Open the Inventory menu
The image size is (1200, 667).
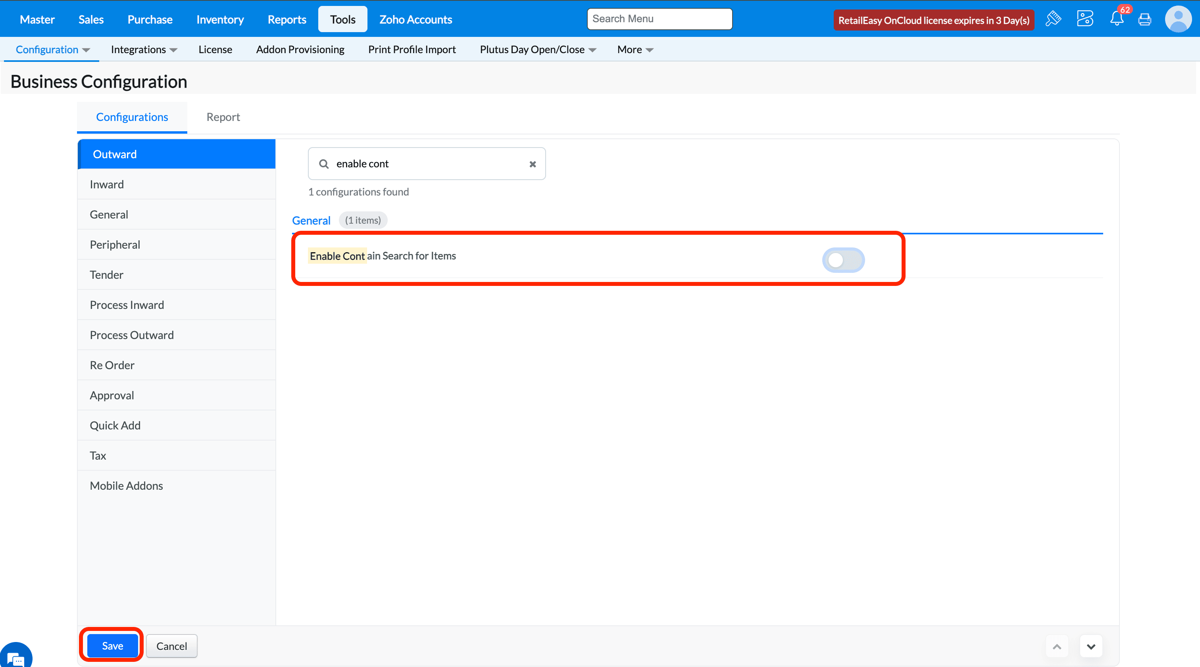(x=220, y=19)
